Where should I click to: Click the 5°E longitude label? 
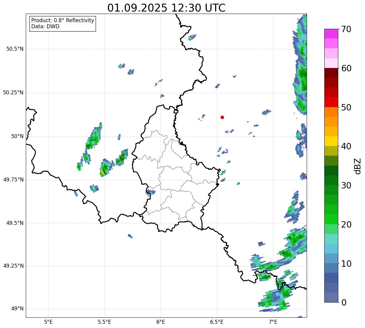pyautogui.click(x=48, y=322)
